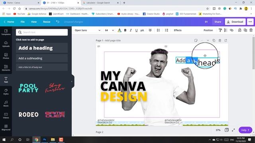Click the Share button
The width and height of the screenshot is (255, 143).
coord(218,22)
